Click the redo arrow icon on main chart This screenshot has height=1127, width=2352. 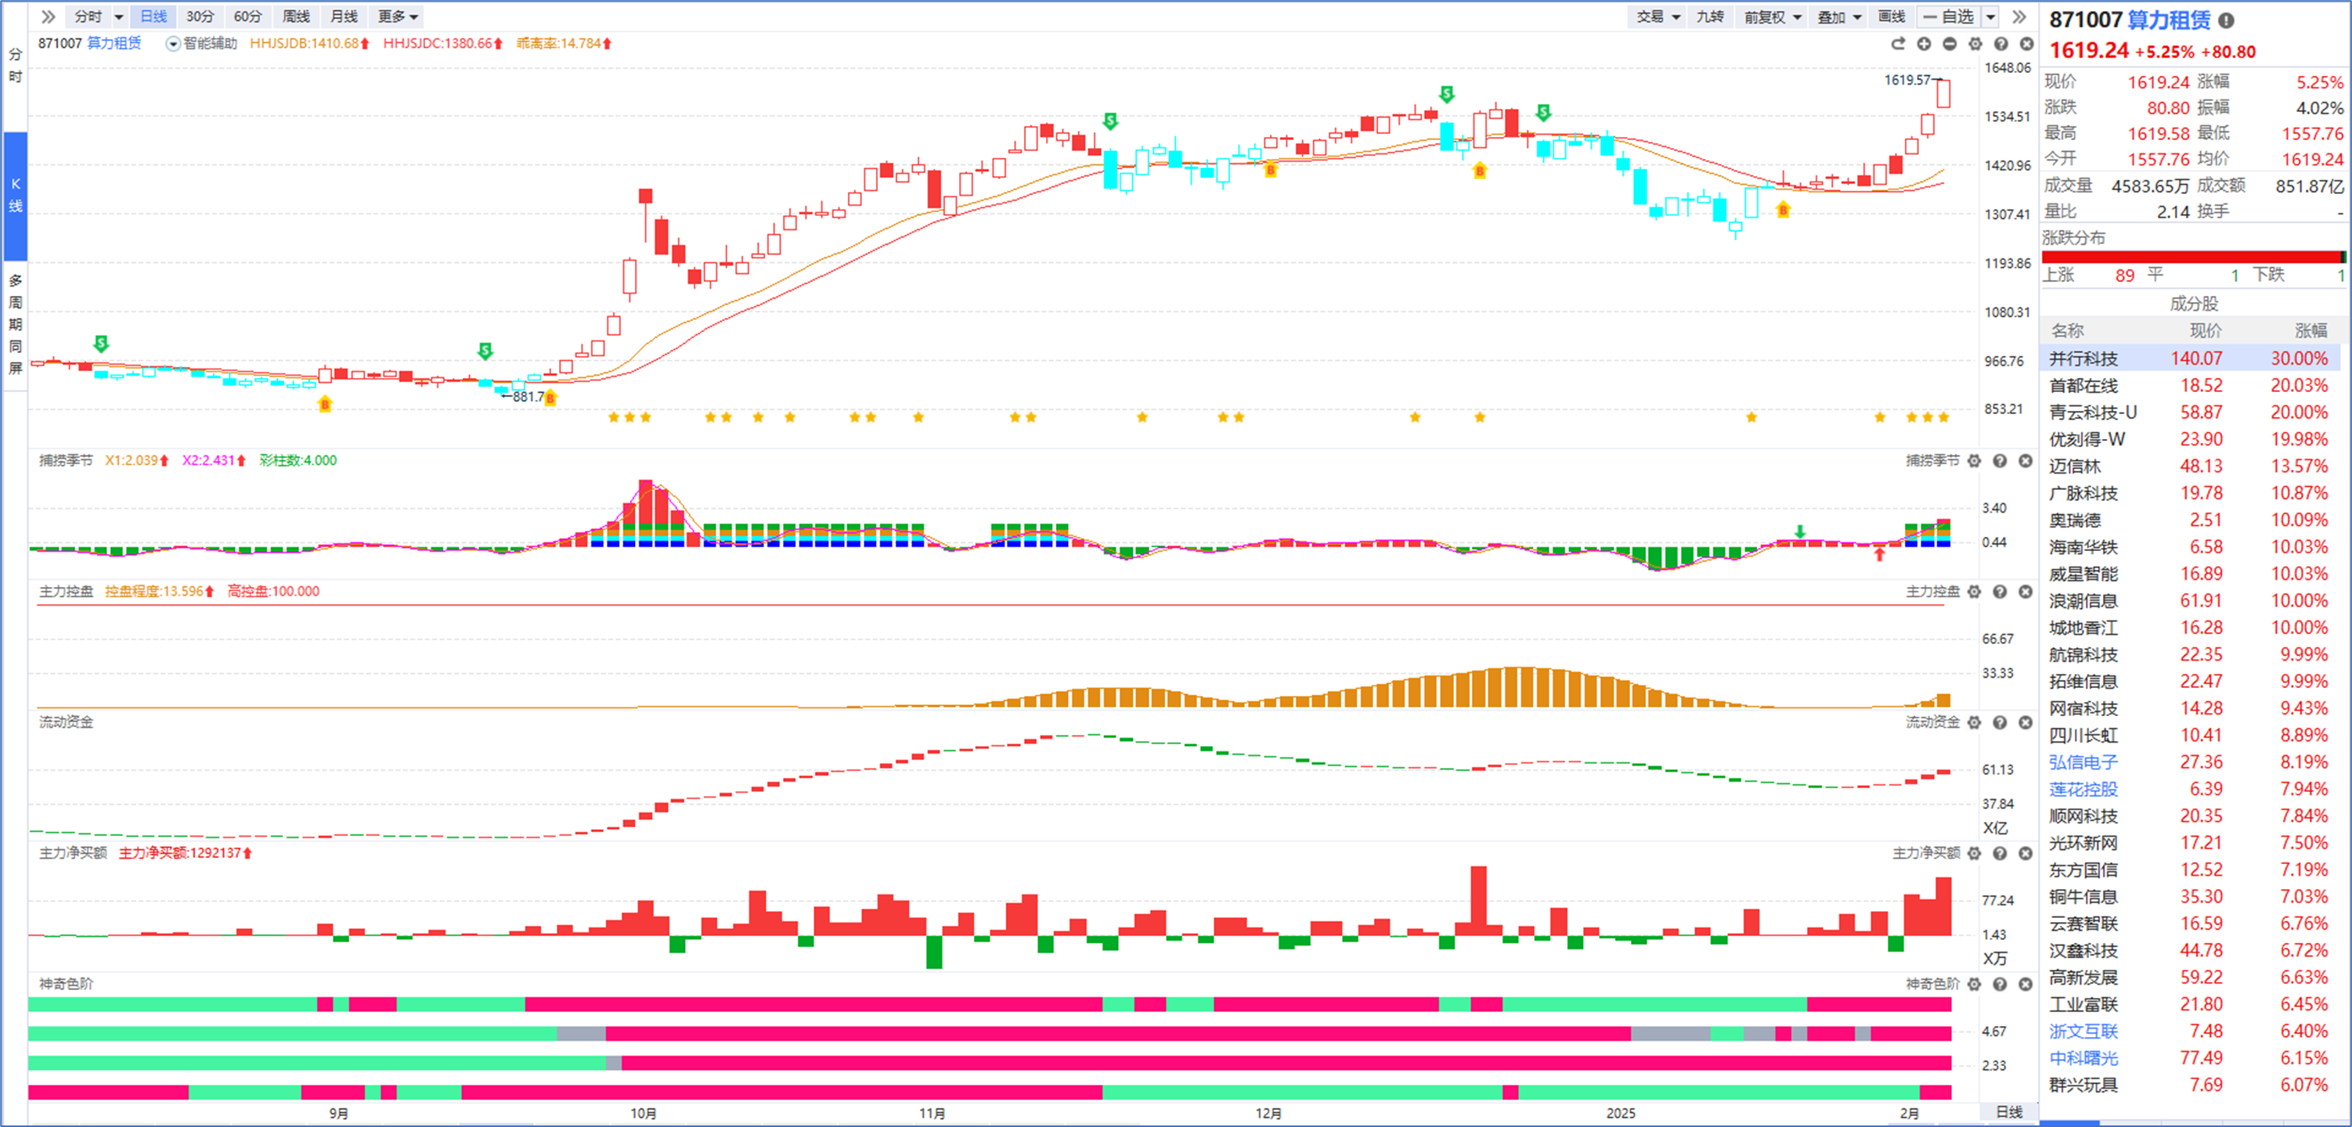(1898, 44)
